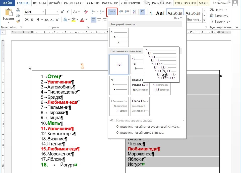Center align the paragraph
Screen dimensions: 241x173
click(x=99, y=20)
